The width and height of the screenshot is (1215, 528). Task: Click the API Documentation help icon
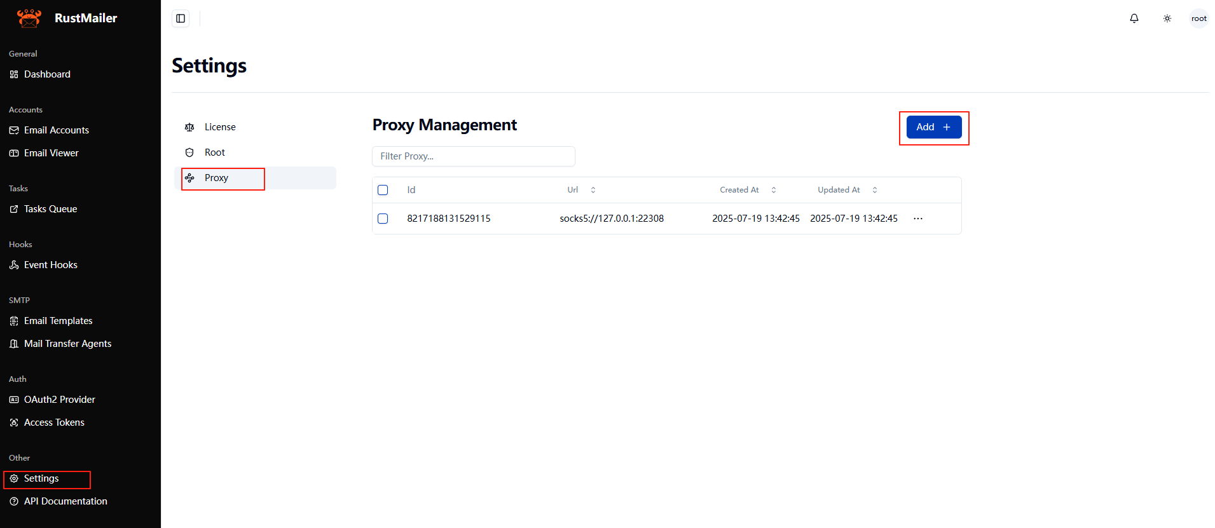pyautogui.click(x=14, y=501)
